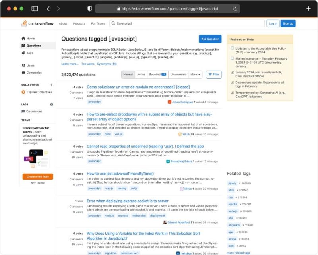This screenshot has width=318, height=255.
Task: Open Discussions from the Labs section
Action: [x=24, y=111]
